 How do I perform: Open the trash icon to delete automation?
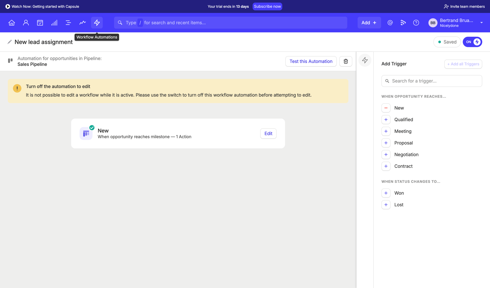[x=346, y=61]
